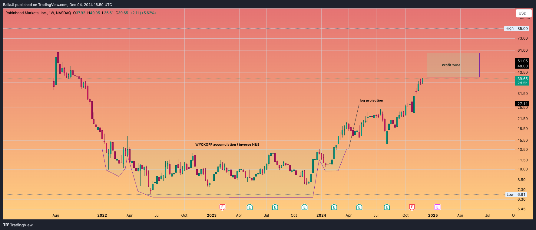Click the open value O37.92
Image resolution: width=536 pixels, height=230 pixels.
[x=79, y=13]
